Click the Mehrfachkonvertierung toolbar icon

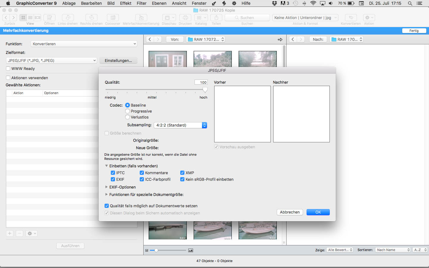(141, 18)
